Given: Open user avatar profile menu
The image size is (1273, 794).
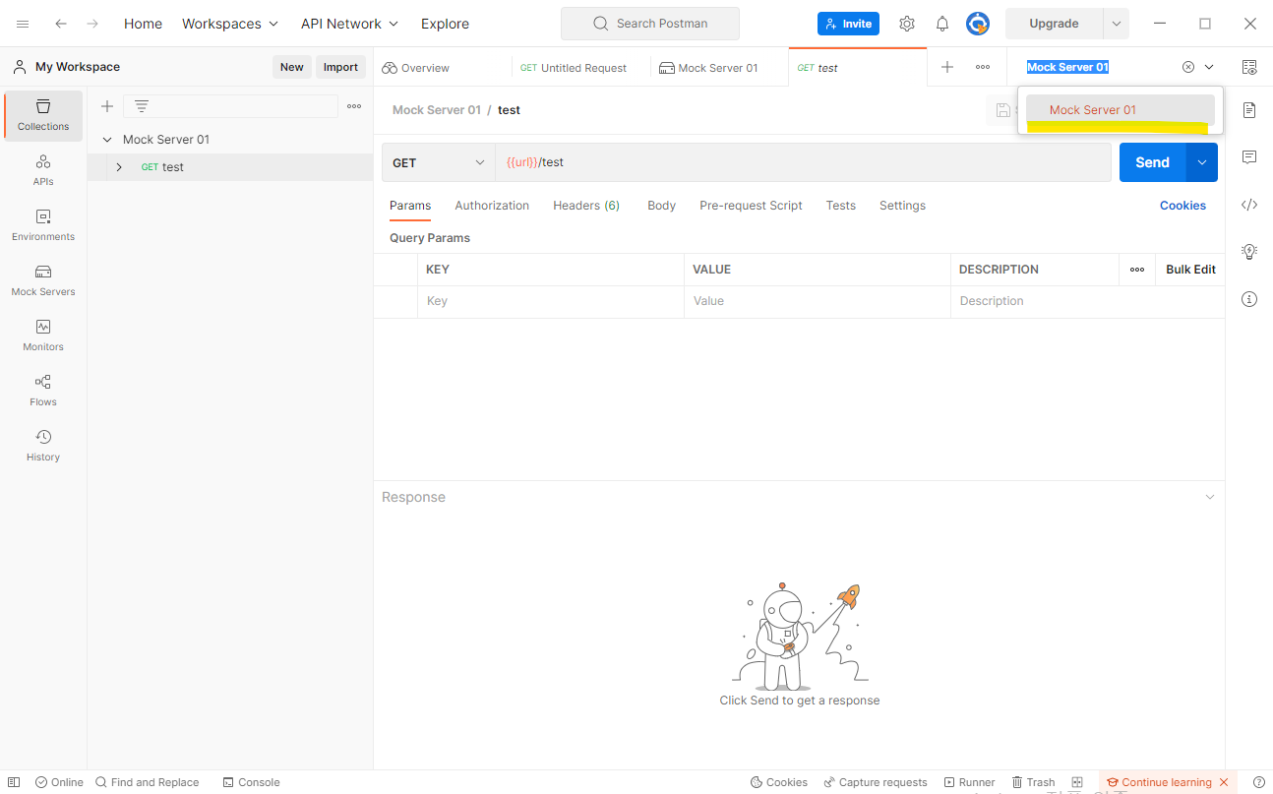Looking at the screenshot, I should (977, 24).
